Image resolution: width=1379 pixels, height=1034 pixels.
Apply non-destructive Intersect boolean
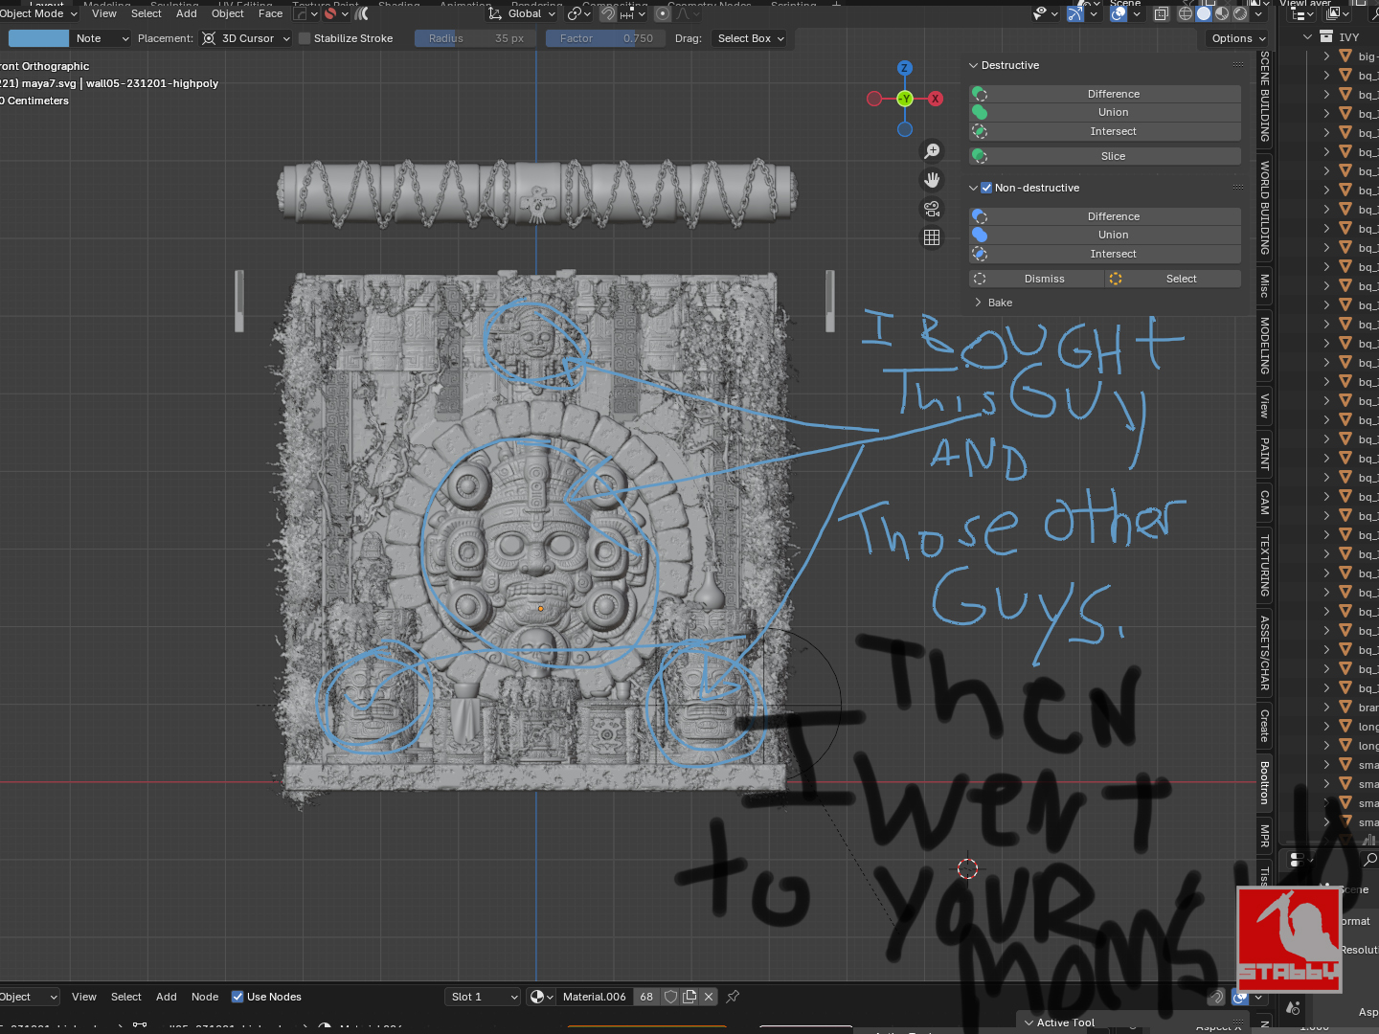click(1106, 254)
